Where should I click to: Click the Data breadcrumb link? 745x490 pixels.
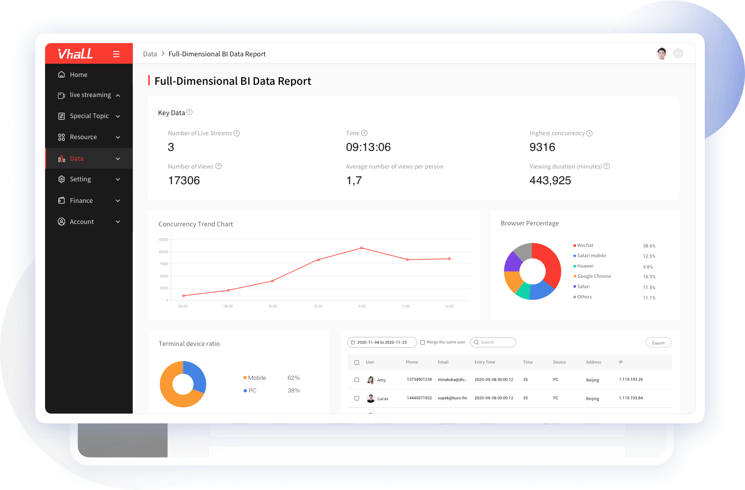150,54
